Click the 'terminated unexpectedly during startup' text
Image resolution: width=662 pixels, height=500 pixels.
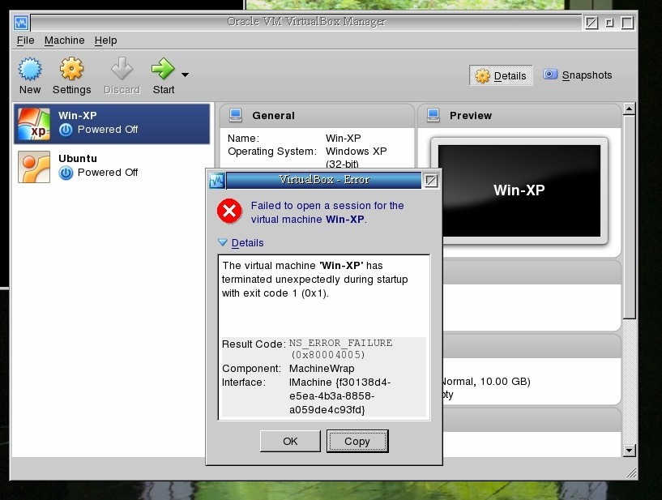315,280
